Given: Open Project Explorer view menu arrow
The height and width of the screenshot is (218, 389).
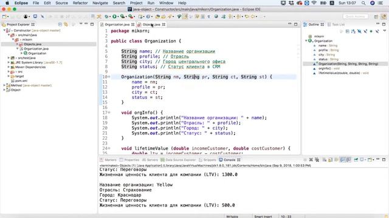Looking at the screenshot, I should point(81,24).
